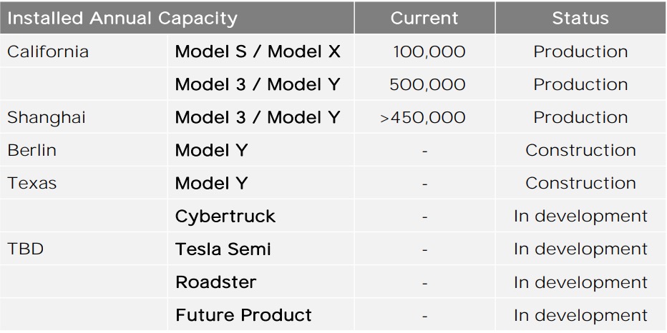This screenshot has width=667, height=333.
Task: Select the Tesla Semi product cell
Action: pyautogui.click(x=223, y=249)
